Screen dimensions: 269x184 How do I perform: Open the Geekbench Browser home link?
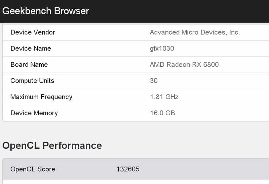point(46,11)
